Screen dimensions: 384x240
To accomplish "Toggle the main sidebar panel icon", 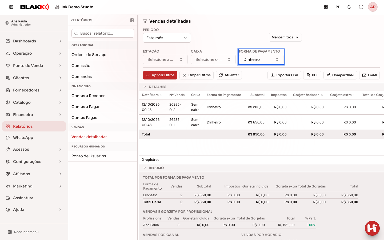I will point(11,7).
